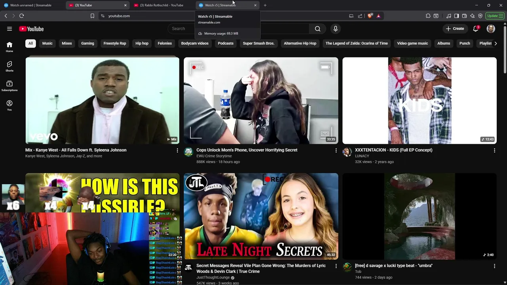507x285 pixels.
Task: Click the share page icon
Action: (x=360, y=16)
